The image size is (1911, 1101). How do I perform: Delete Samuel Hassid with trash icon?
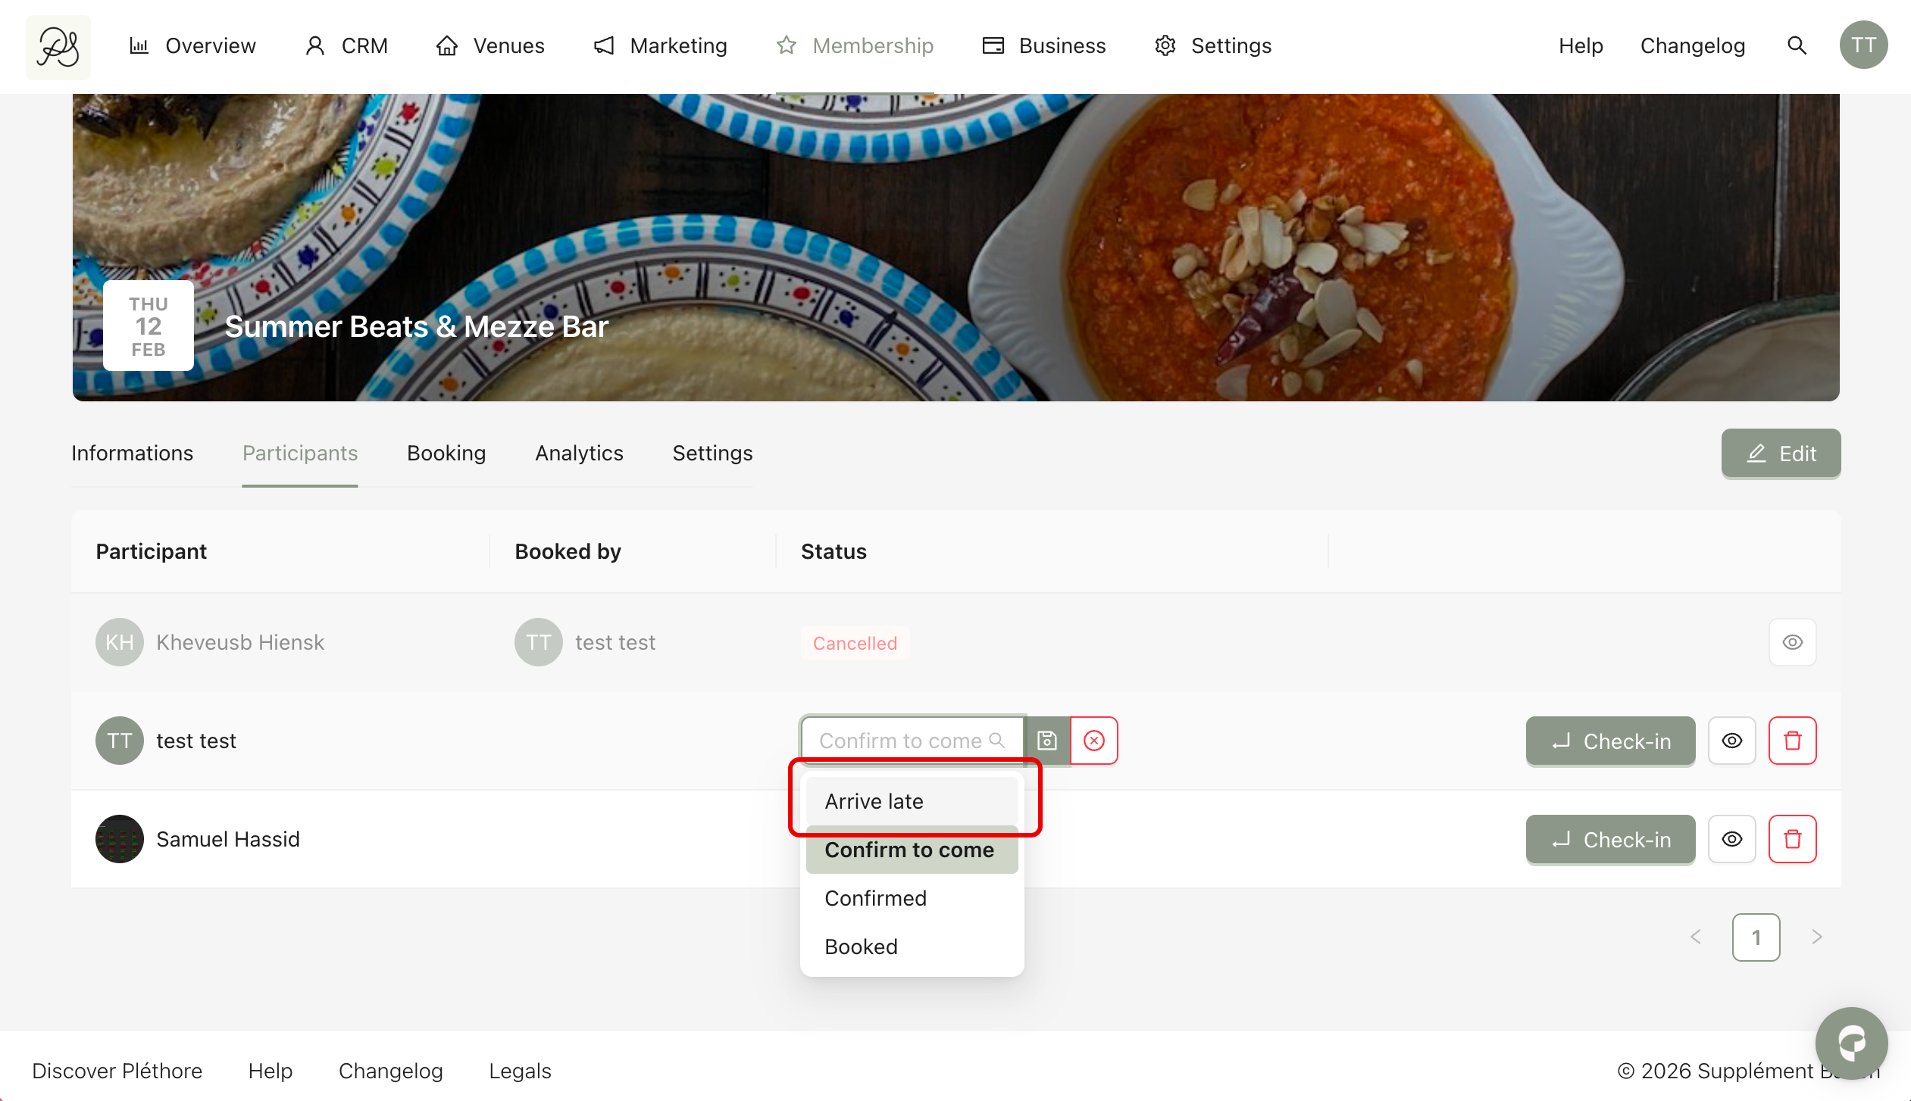1792,839
